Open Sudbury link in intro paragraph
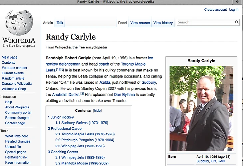 149,82
